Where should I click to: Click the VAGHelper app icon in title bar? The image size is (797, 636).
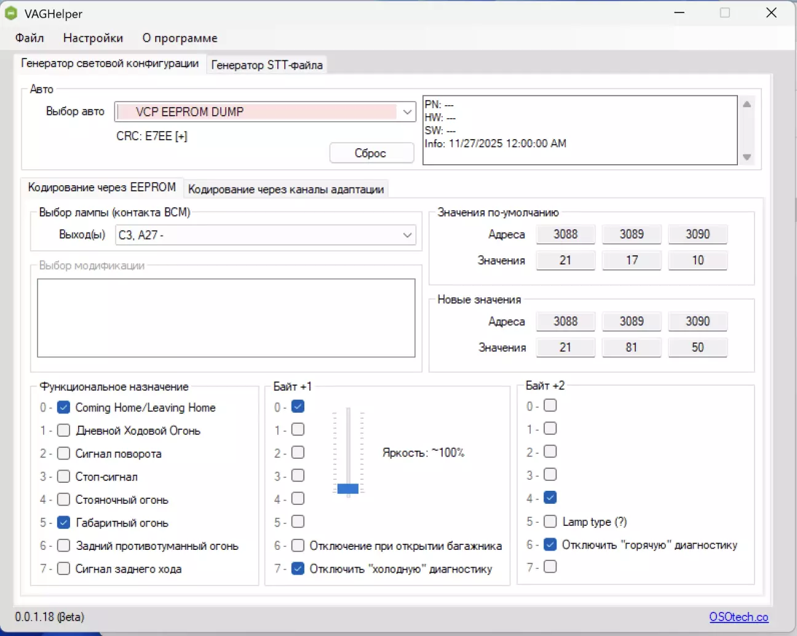pyautogui.click(x=11, y=13)
